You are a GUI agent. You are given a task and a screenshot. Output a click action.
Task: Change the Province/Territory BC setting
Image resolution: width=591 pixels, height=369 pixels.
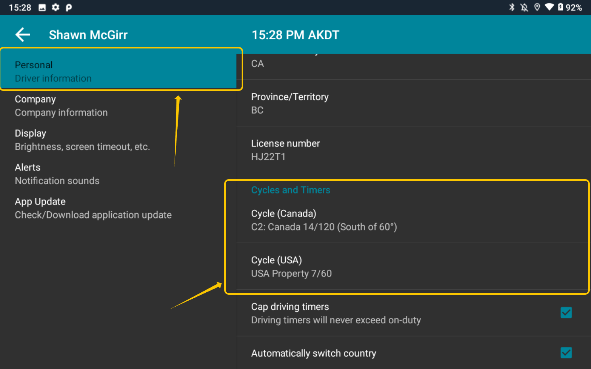tap(413, 103)
